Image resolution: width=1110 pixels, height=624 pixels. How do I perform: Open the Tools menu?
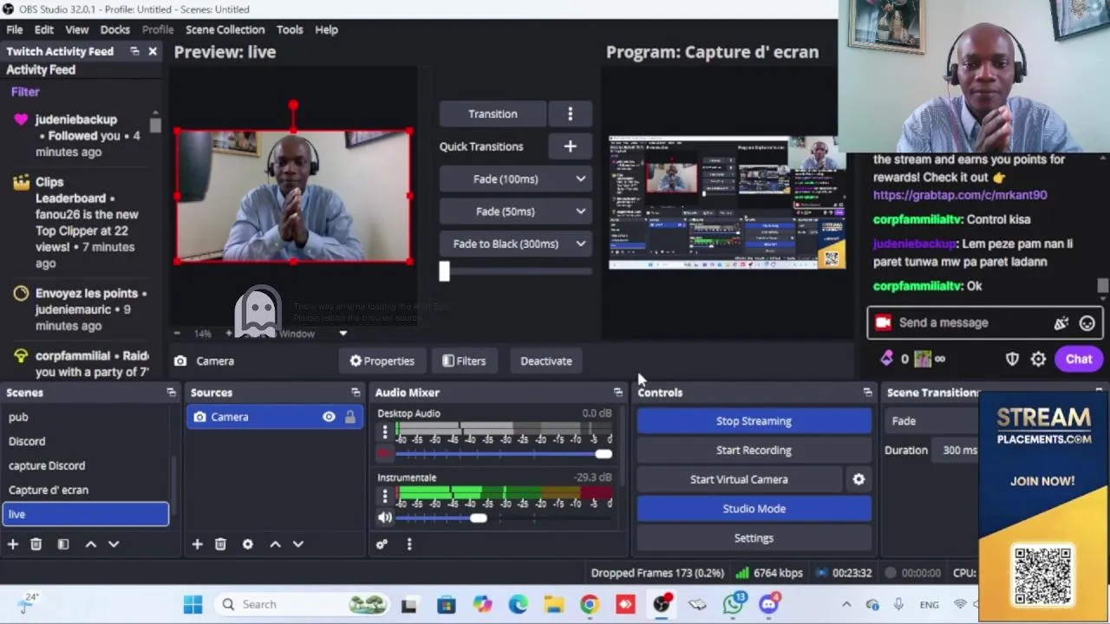point(290,29)
